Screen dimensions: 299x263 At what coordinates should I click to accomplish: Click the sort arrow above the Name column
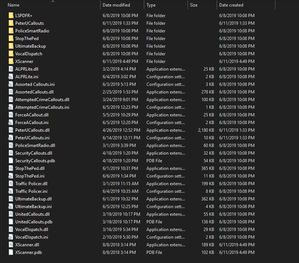(53, 2)
